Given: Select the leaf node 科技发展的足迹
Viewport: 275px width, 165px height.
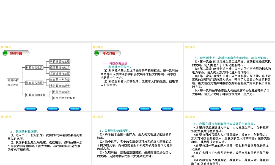Looking at the screenshot, I should click(60, 61).
